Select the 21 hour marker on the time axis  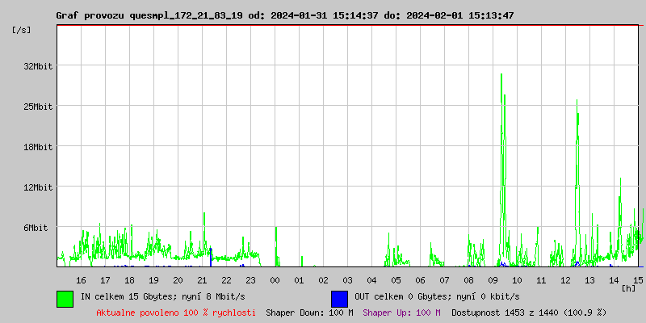point(202,279)
